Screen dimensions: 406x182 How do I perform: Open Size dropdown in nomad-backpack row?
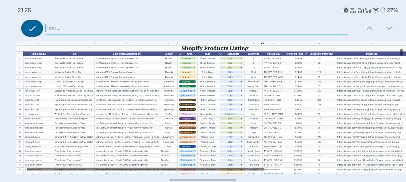click(x=231, y=119)
